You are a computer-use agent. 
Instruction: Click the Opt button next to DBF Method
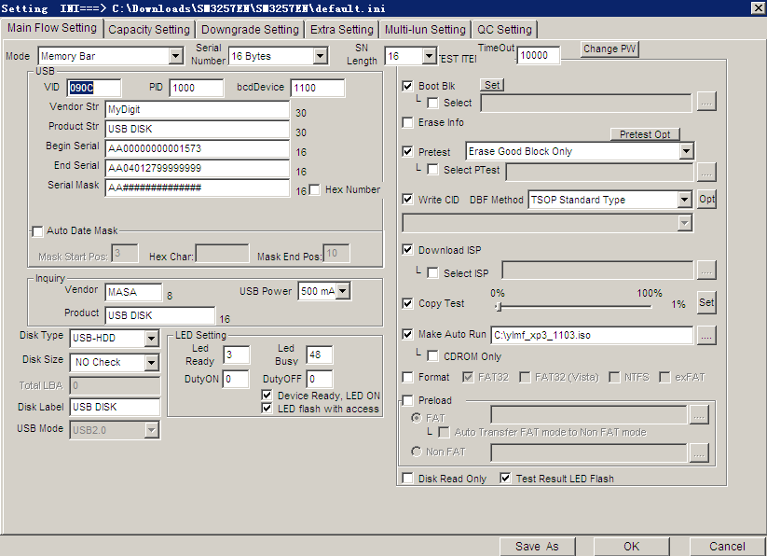click(706, 200)
